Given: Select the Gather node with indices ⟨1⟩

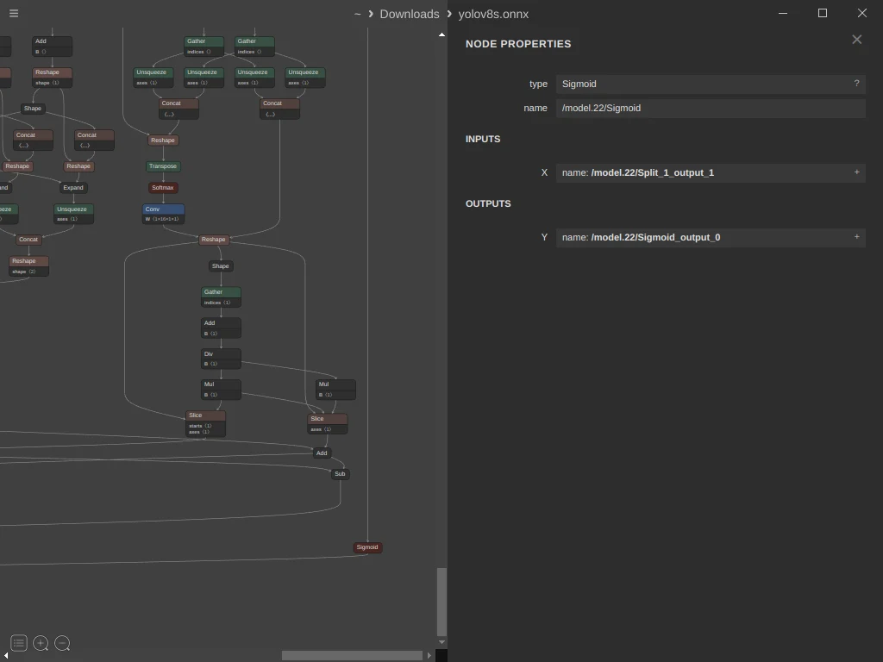Looking at the screenshot, I should (x=221, y=297).
